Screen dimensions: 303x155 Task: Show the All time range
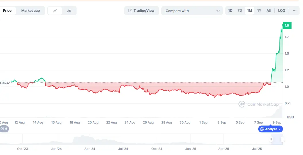coord(269,11)
